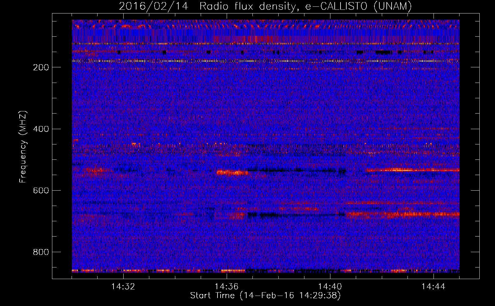Click the 14:40 time tick label

[x=330, y=286]
